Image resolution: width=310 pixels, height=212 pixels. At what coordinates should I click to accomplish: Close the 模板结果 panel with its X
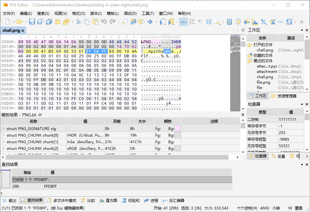click(x=243, y=115)
